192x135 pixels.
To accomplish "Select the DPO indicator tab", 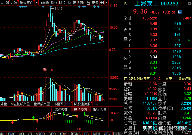I will [x=52, y=134].
